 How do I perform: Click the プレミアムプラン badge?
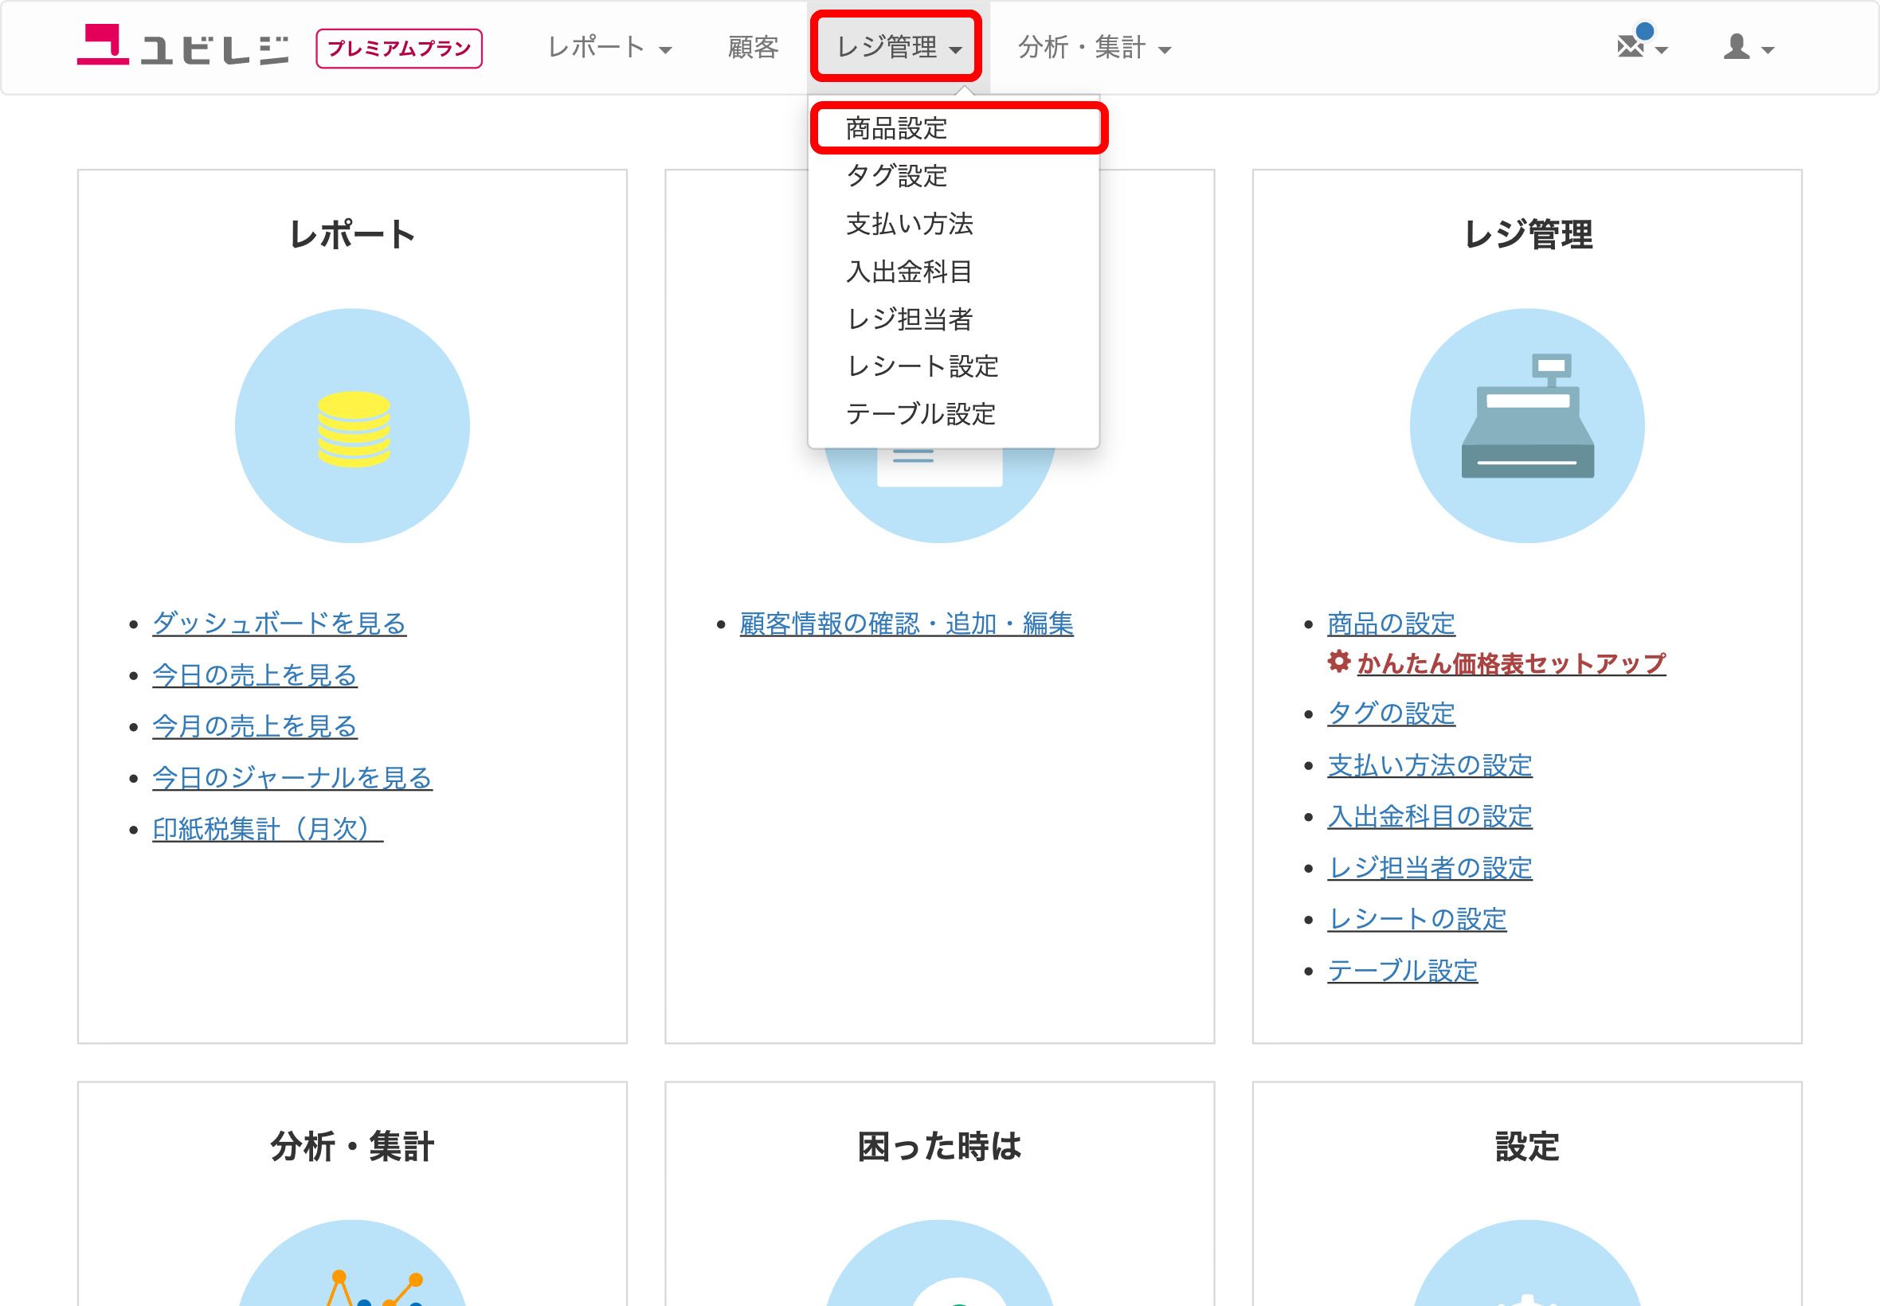click(x=399, y=49)
